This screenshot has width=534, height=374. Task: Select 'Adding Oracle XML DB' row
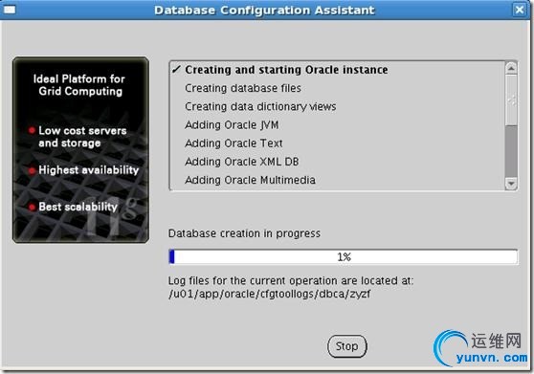[x=337, y=162]
